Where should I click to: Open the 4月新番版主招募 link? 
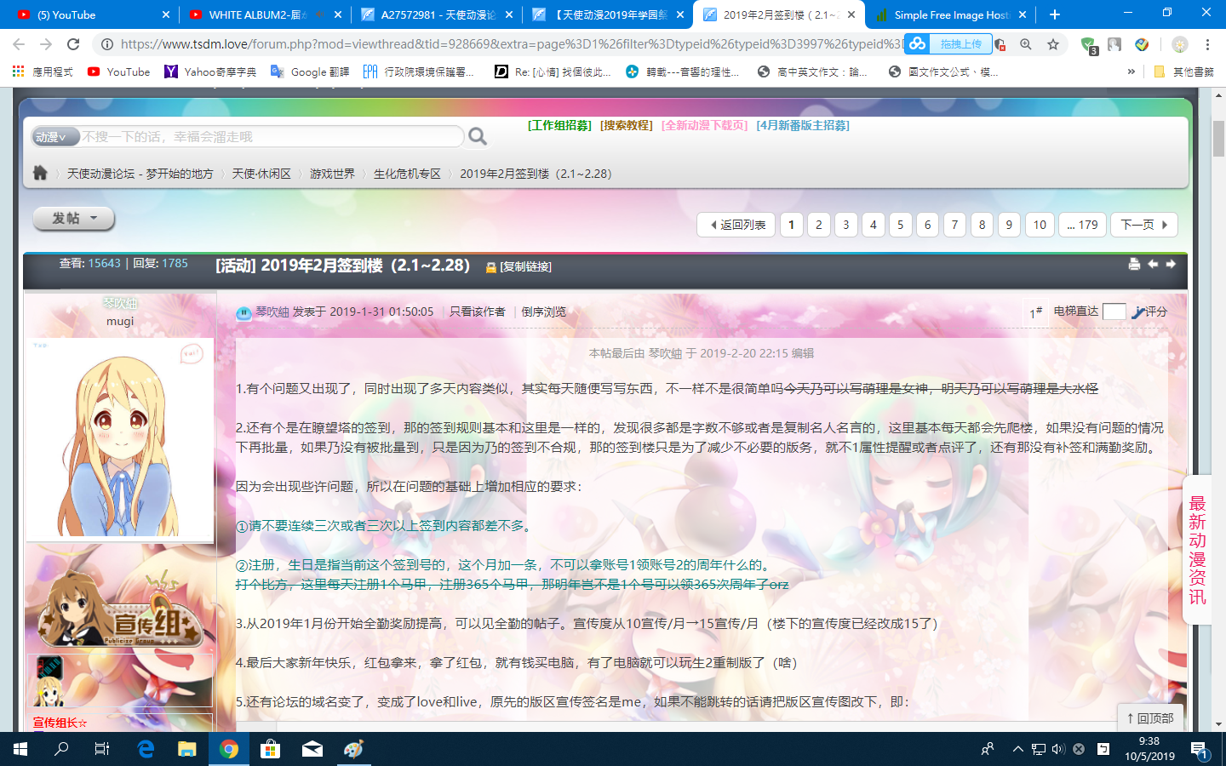coord(803,125)
